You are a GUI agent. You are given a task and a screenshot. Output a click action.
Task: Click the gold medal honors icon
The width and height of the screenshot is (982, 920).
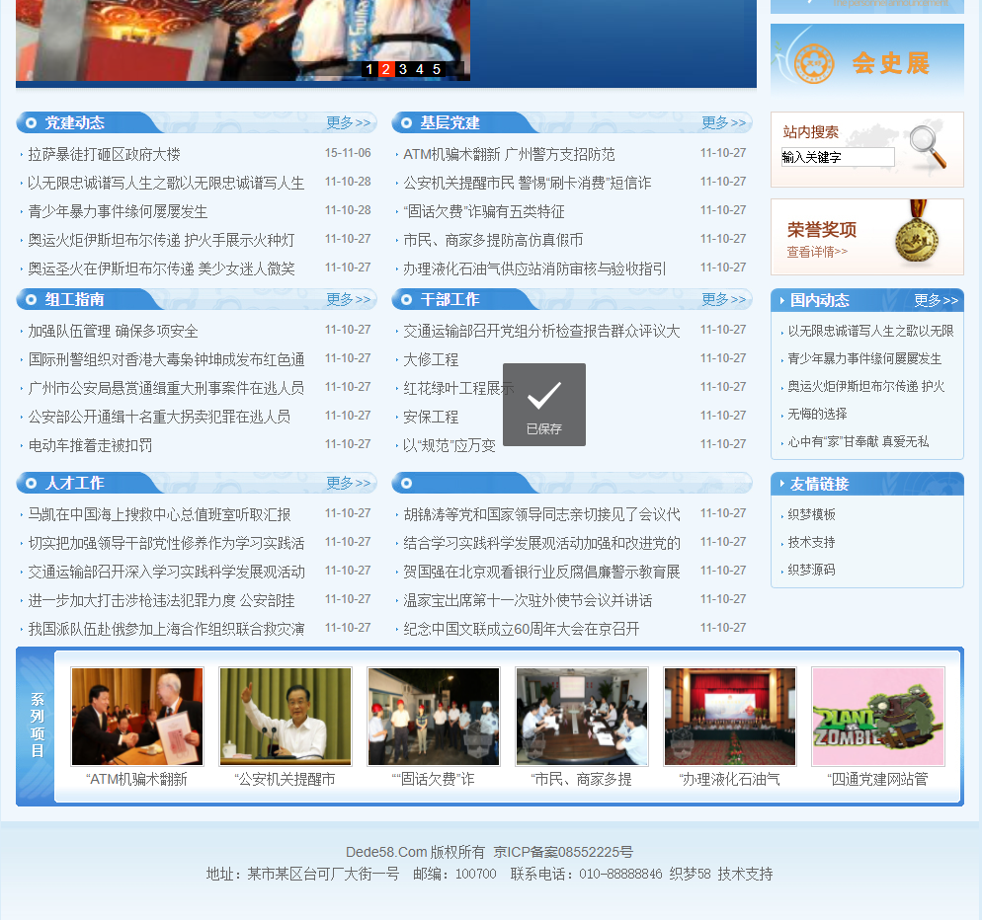(x=915, y=237)
